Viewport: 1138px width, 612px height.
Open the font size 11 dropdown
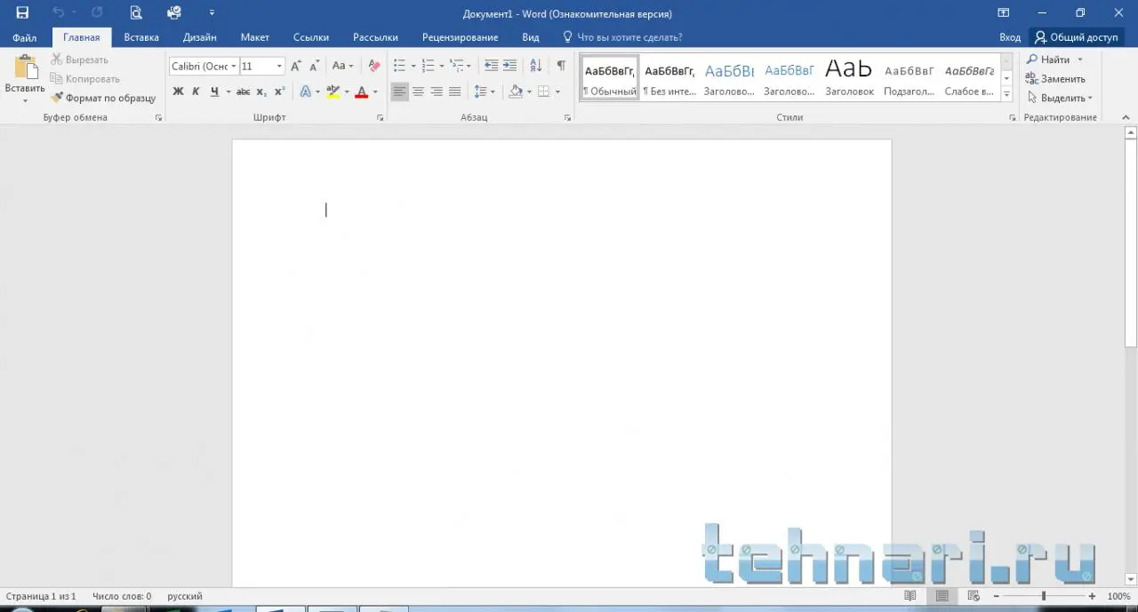(279, 66)
